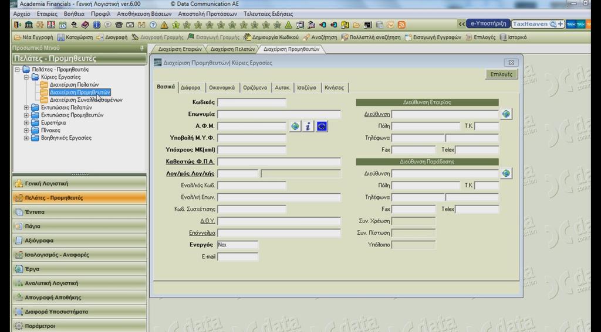Click Ιστορικό in the toolbar
This screenshot has width=601, height=332.
click(513, 37)
